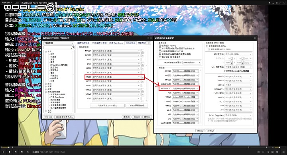
Task: Click the eject/open file icon
Action: pyautogui.click(x=28, y=152)
